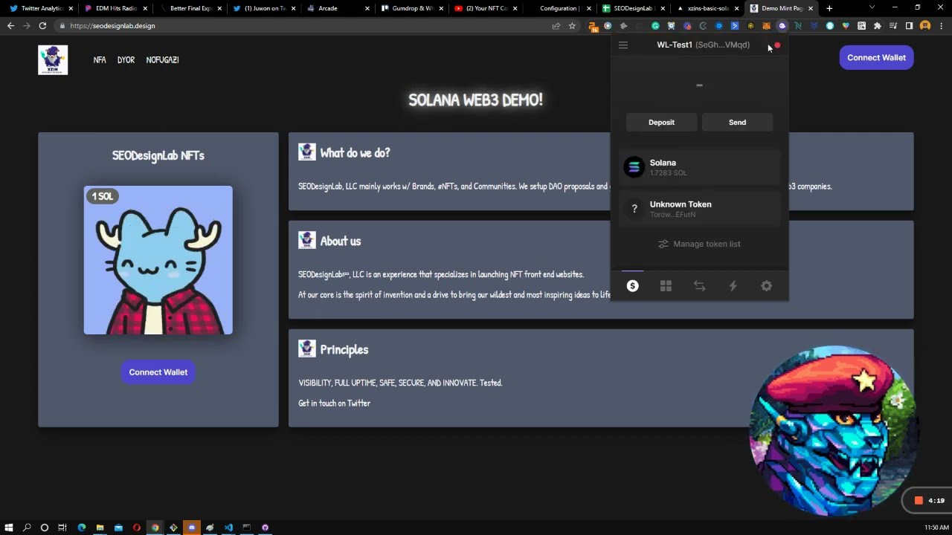This screenshot has width=952, height=535.
Task: Open the swap arrows tab in wallet
Action: tap(699, 286)
